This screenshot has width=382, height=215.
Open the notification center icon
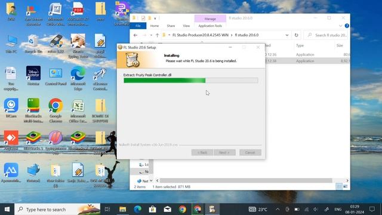click(x=372, y=209)
